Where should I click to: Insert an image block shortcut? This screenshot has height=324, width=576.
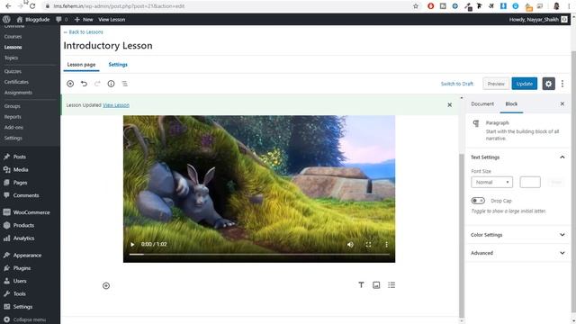pyautogui.click(x=376, y=285)
